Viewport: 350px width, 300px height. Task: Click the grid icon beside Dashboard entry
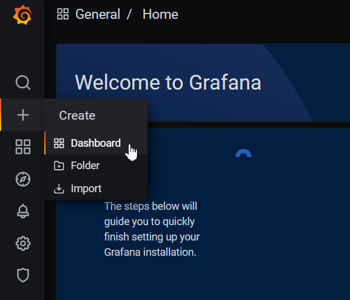(x=59, y=143)
